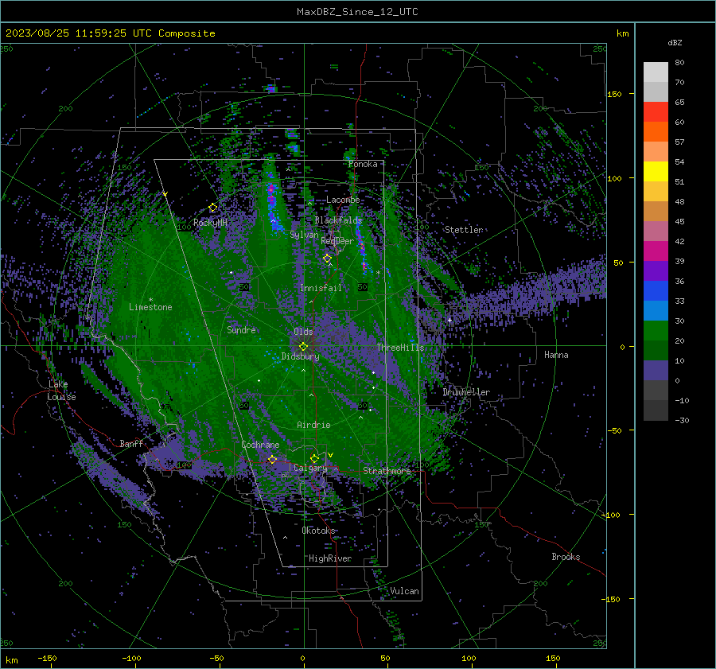The height and width of the screenshot is (669, 716).
Task: Click the Blackfalds city label
Action: point(338,220)
